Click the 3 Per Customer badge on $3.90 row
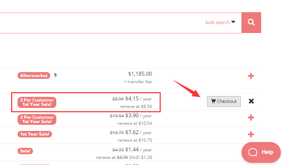Image resolution: width=287 pixels, height=165 pixels. coord(37,119)
